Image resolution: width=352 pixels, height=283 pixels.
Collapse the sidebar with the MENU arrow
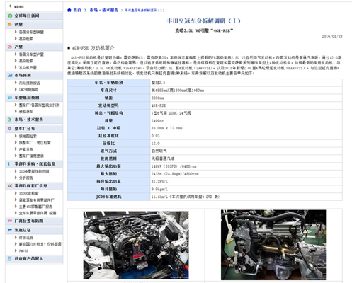click(10, 6)
